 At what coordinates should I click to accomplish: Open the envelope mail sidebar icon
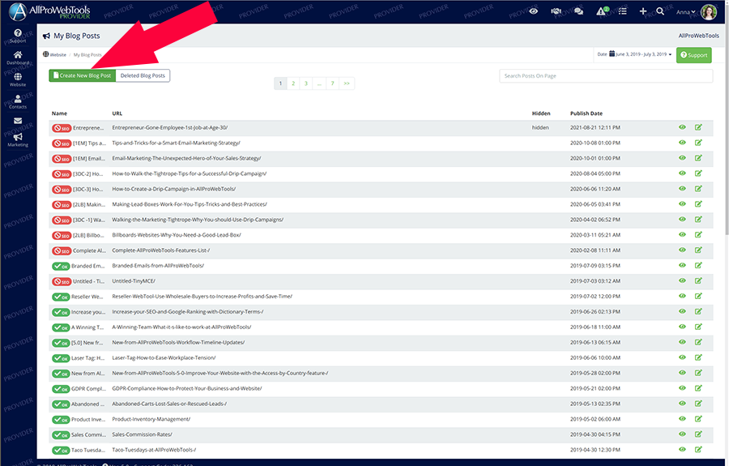(x=18, y=121)
